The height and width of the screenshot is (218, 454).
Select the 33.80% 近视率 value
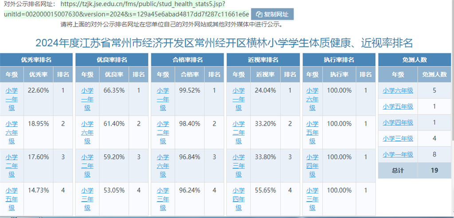266,157
